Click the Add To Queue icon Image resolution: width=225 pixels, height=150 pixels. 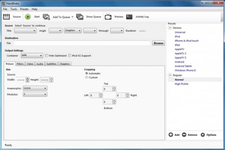[x=46, y=17]
